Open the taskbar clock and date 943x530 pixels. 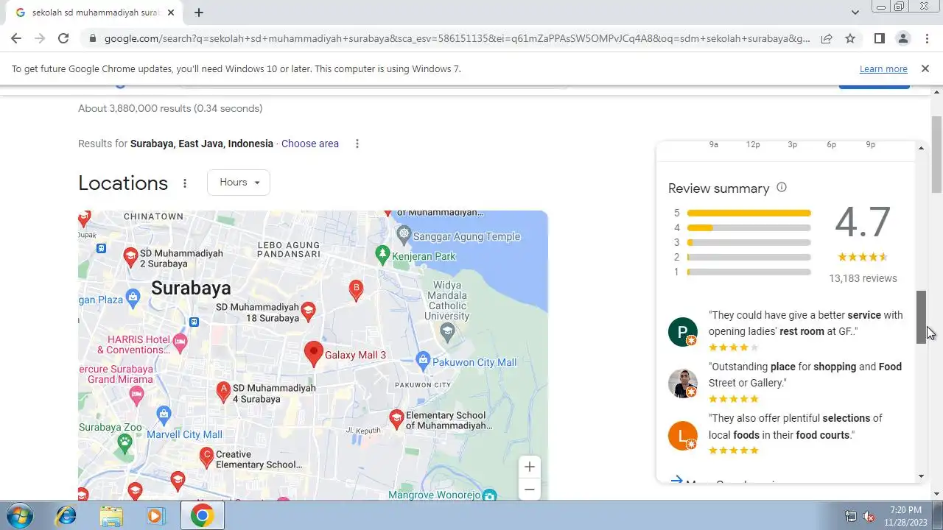click(x=905, y=515)
